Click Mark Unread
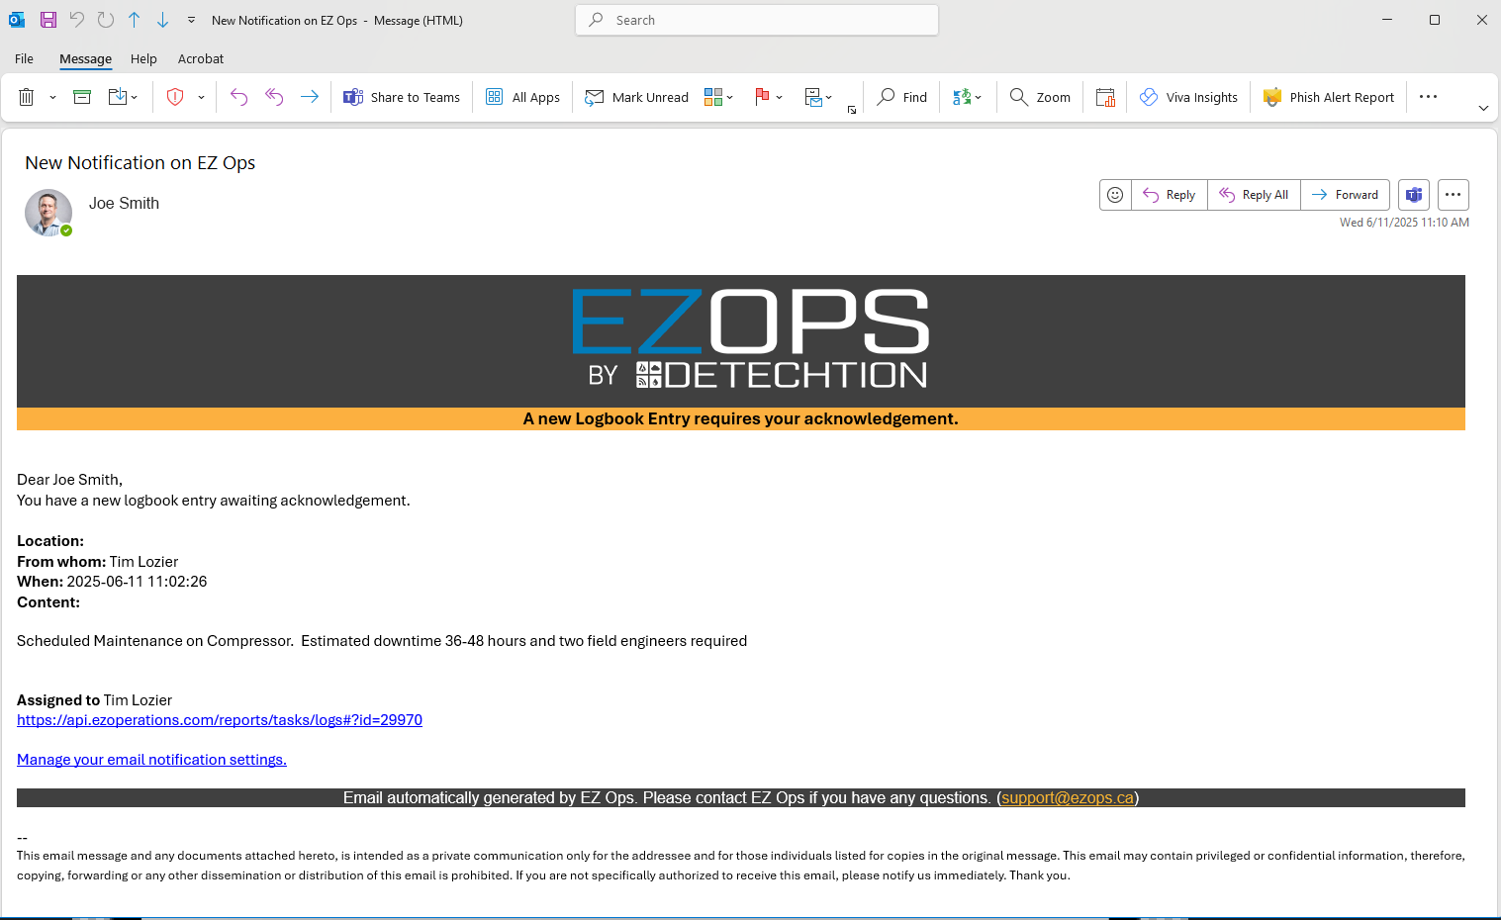Screen dimensions: 1501x920 pyautogui.click(x=636, y=97)
